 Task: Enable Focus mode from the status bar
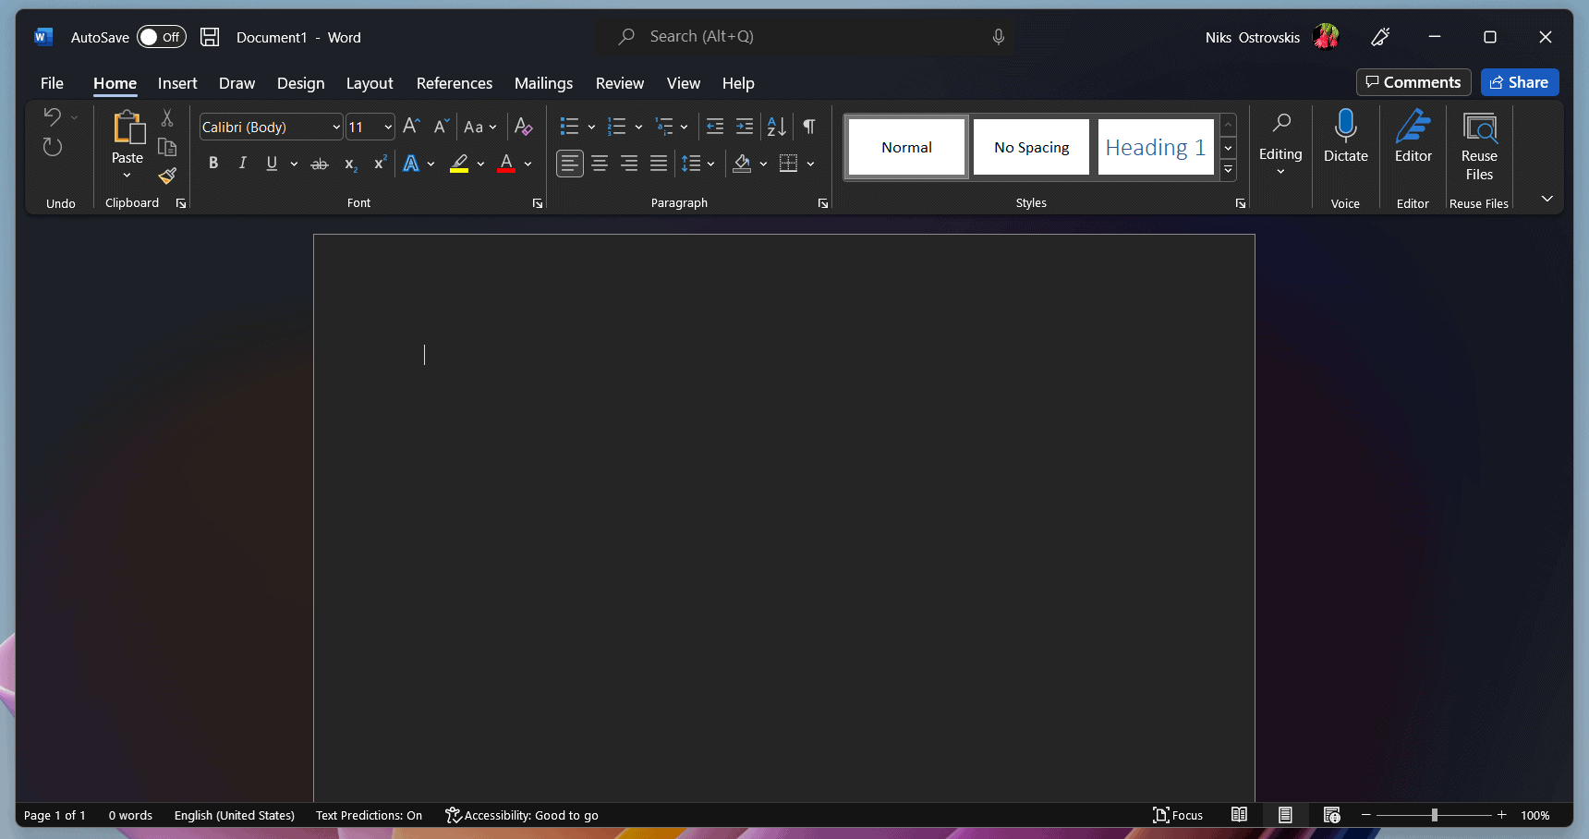1179,815
